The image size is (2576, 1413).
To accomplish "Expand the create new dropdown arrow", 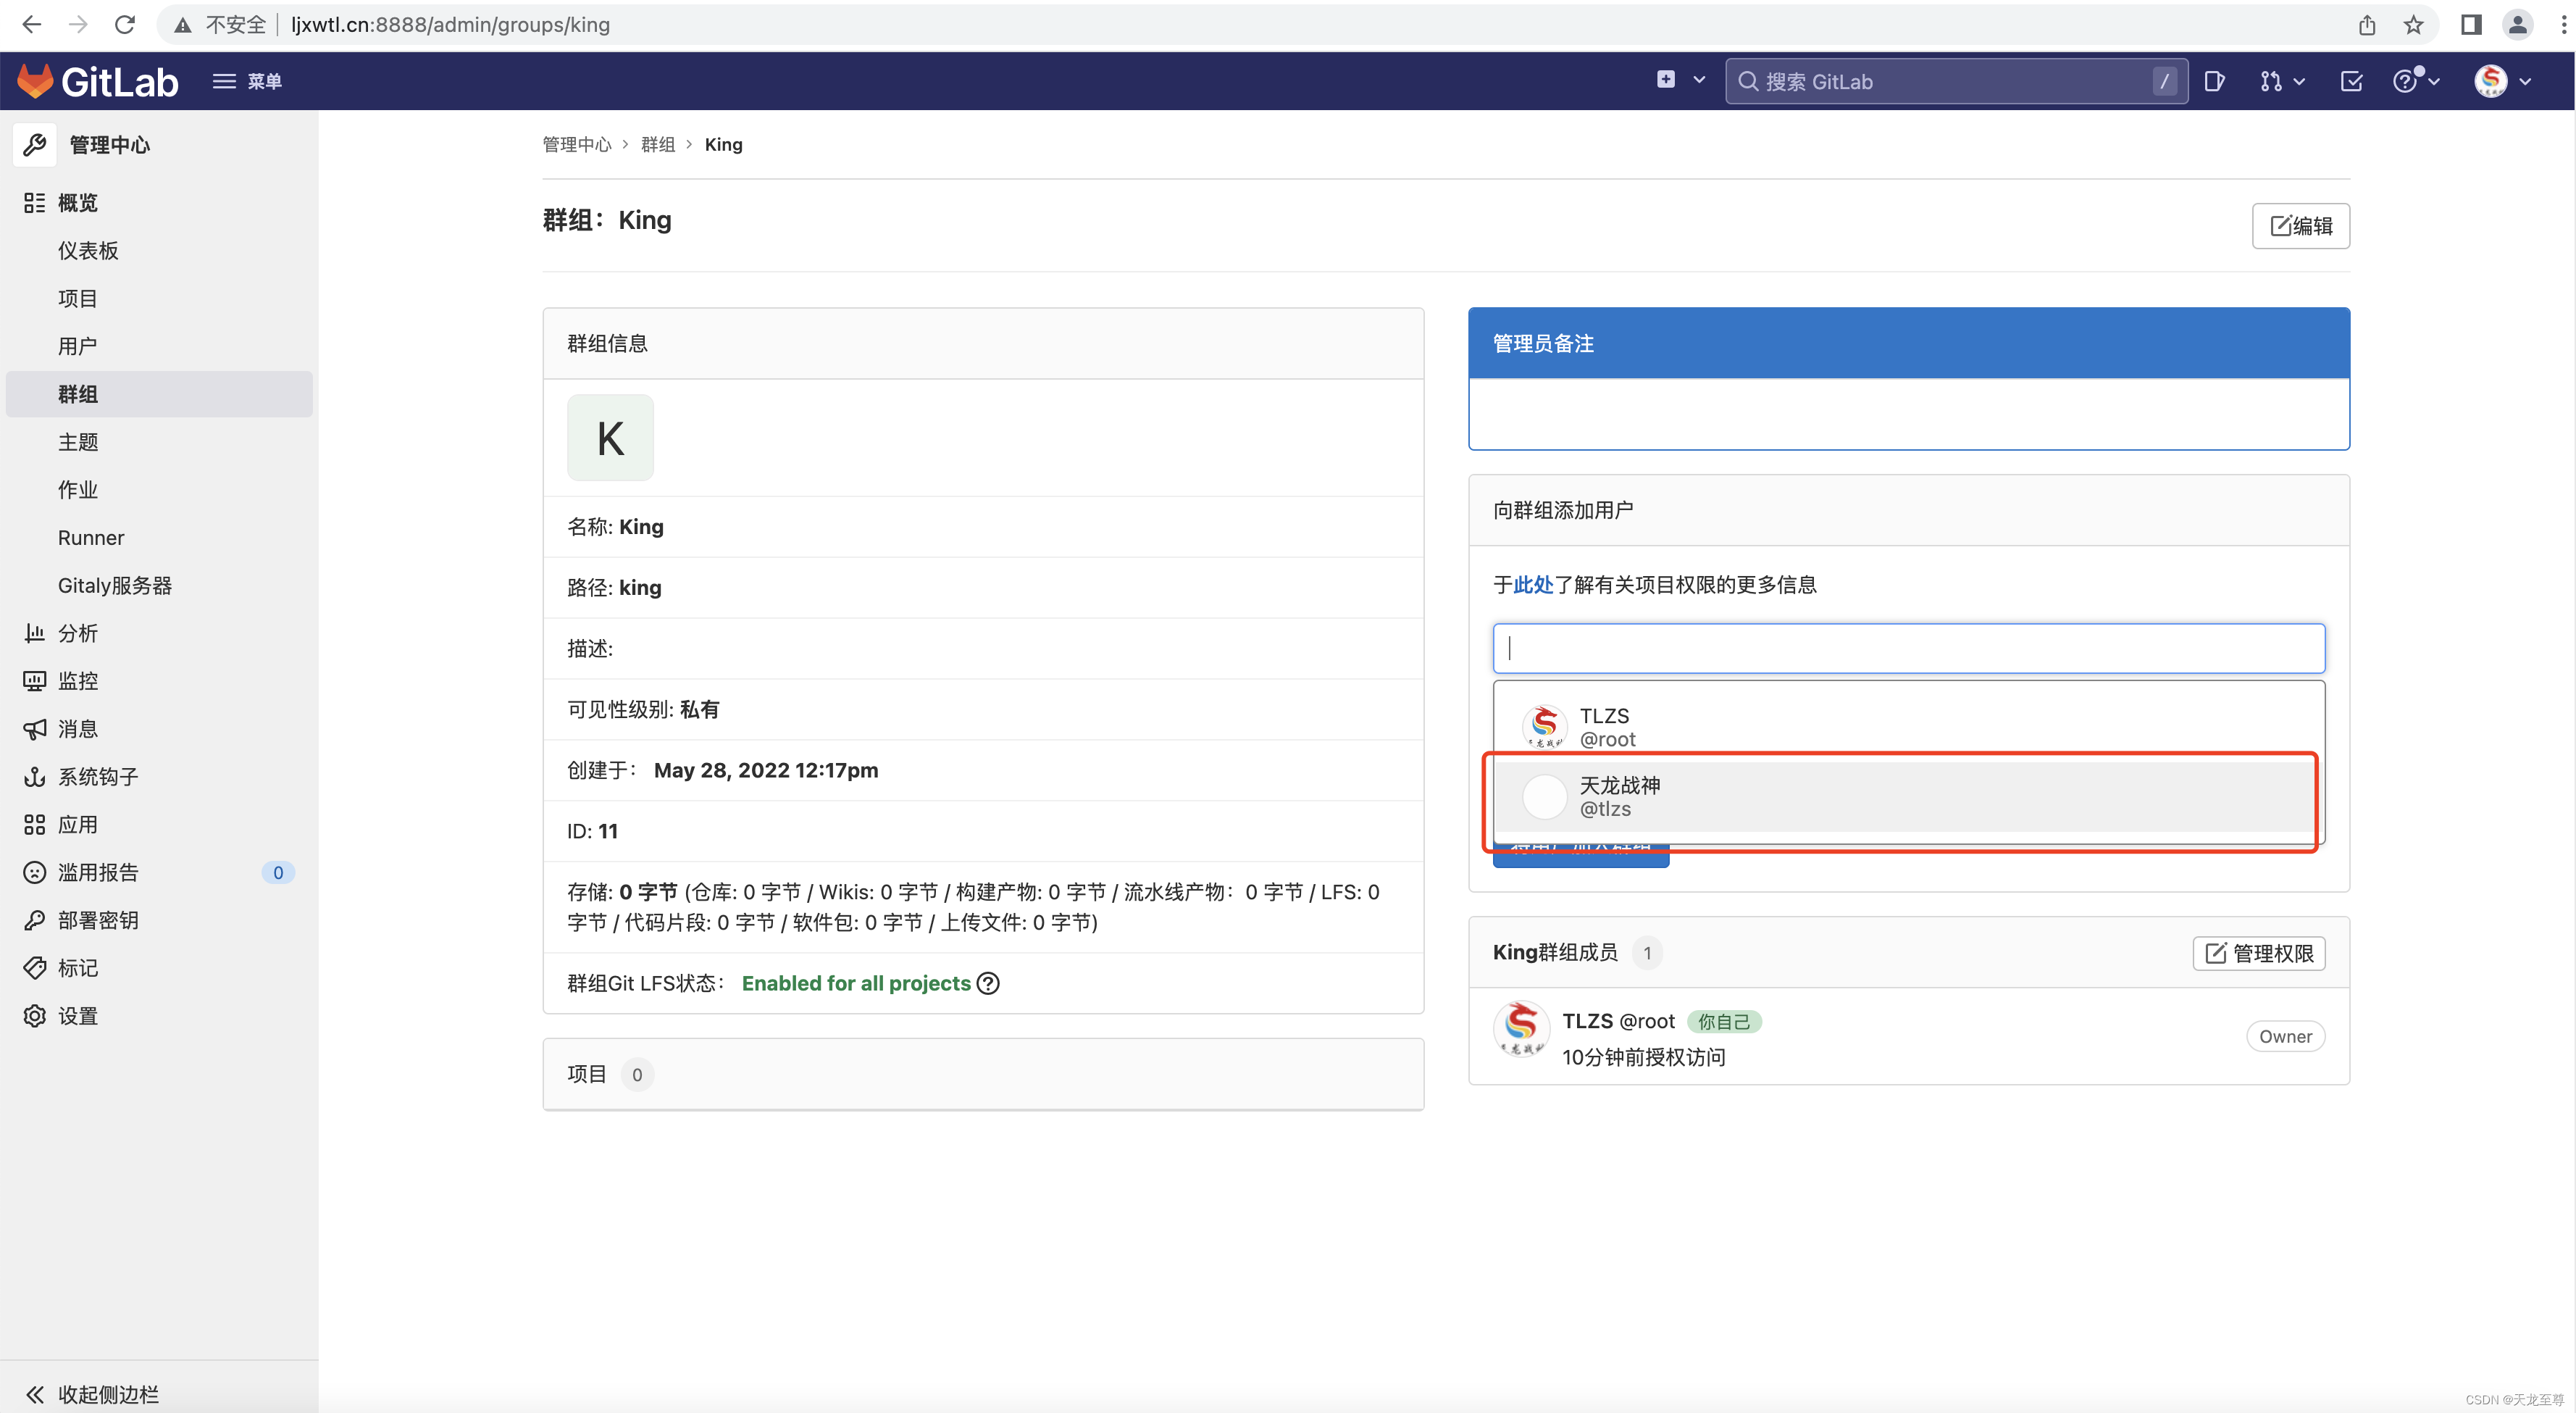I will click(1699, 80).
